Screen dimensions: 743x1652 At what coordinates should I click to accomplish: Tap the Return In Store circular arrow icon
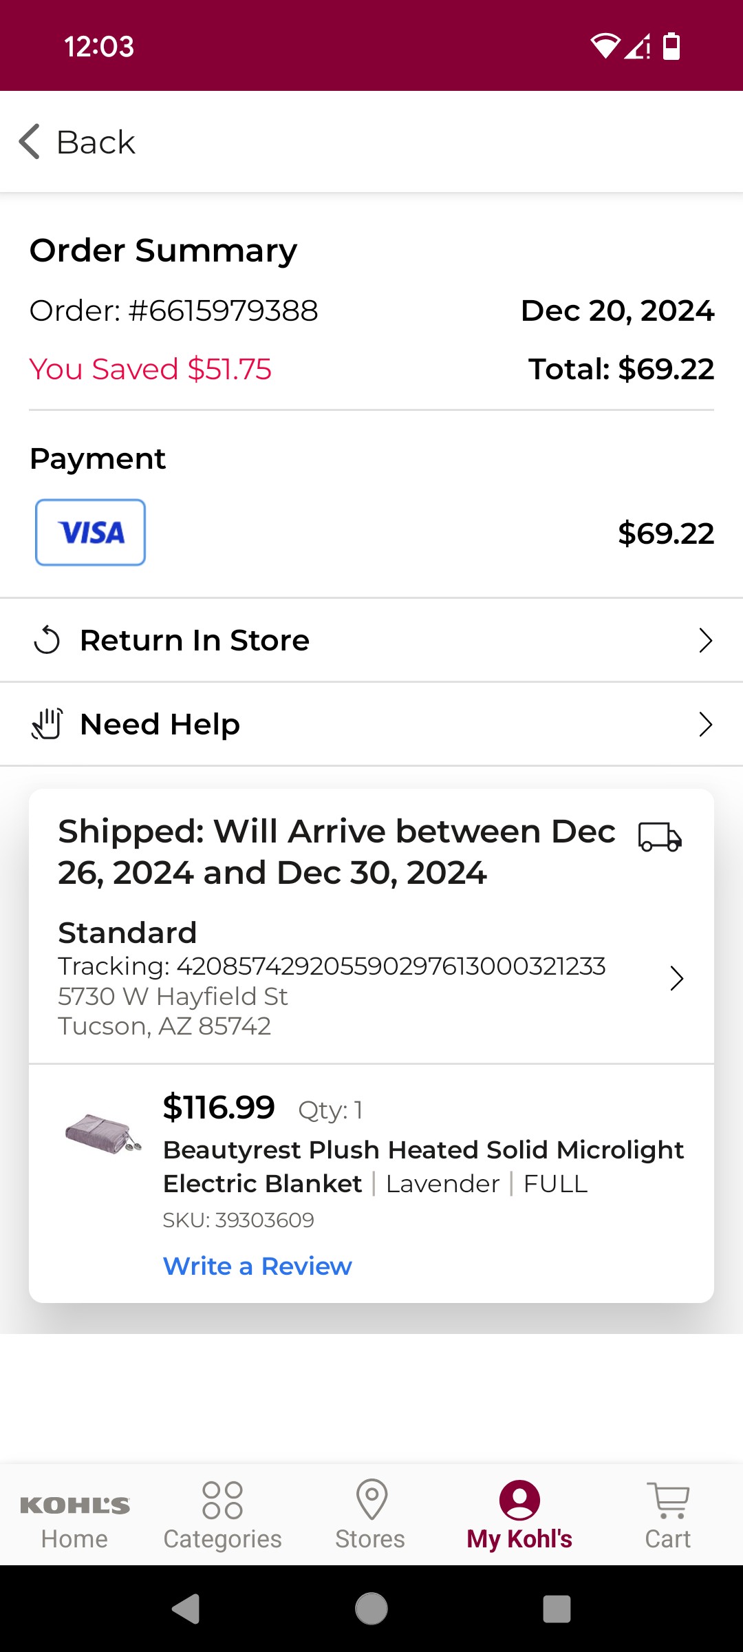tap(47, 640)
